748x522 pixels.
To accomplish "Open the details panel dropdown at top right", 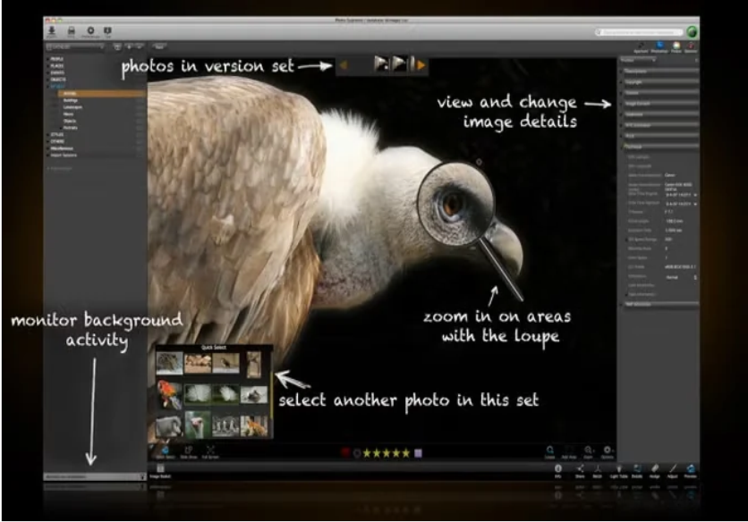I will (639, 61).
